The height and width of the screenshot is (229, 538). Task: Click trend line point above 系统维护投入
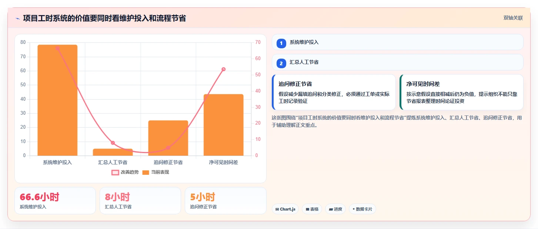click(57, 48)
